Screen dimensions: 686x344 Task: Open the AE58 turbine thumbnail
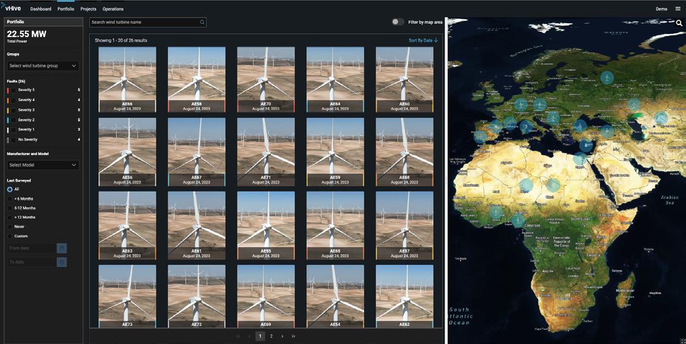[x=197, y=79]
